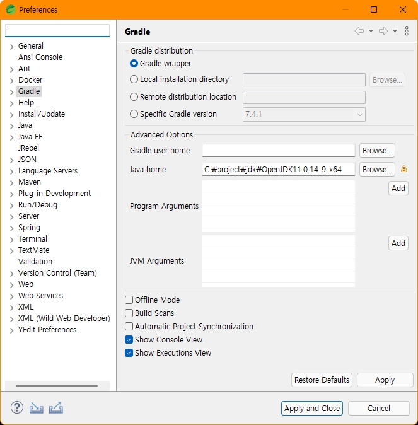
Task: Select Java EE in the tree
Action: click(30, 137)
